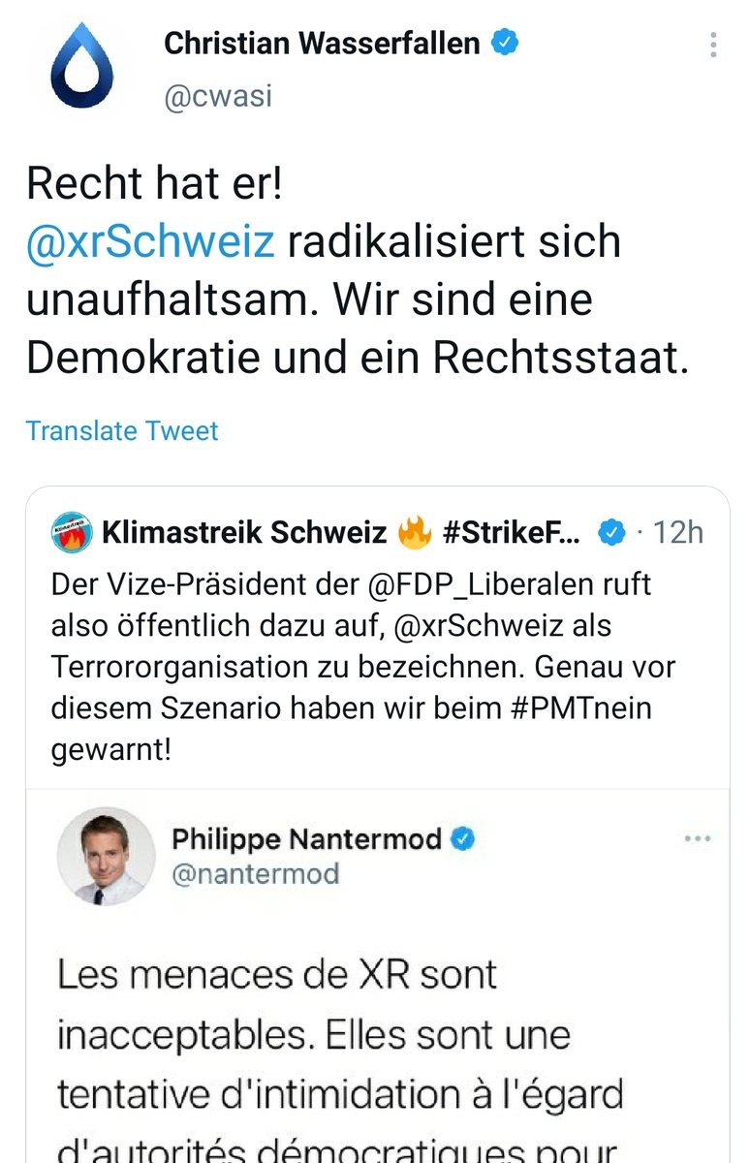750x1163 pixels.
Task: Open the 12h timestamp of quoted tweet
Action: click(x=677, y=532)
